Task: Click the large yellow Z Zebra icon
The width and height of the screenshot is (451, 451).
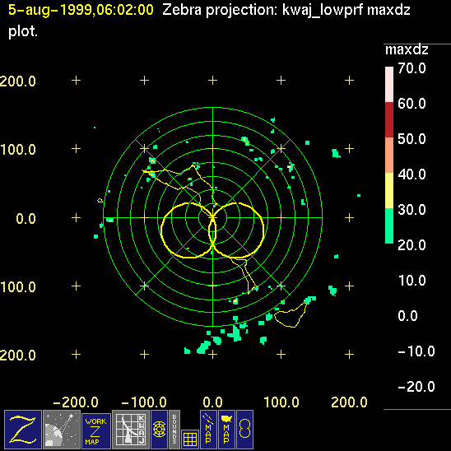Action: [x=23, y=430]
